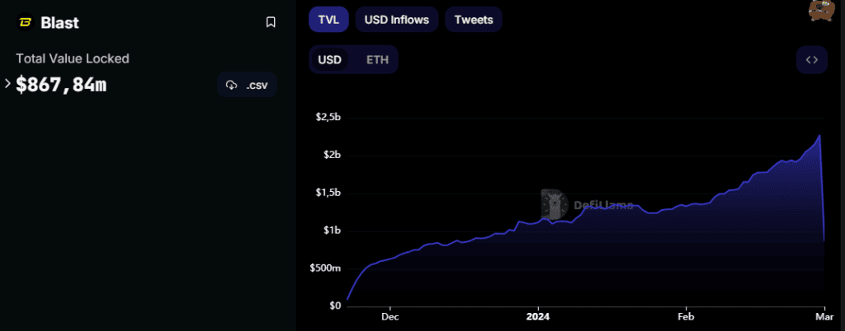Click the llama avatar icon
The image size is (845, 331).
coord(820,11)
